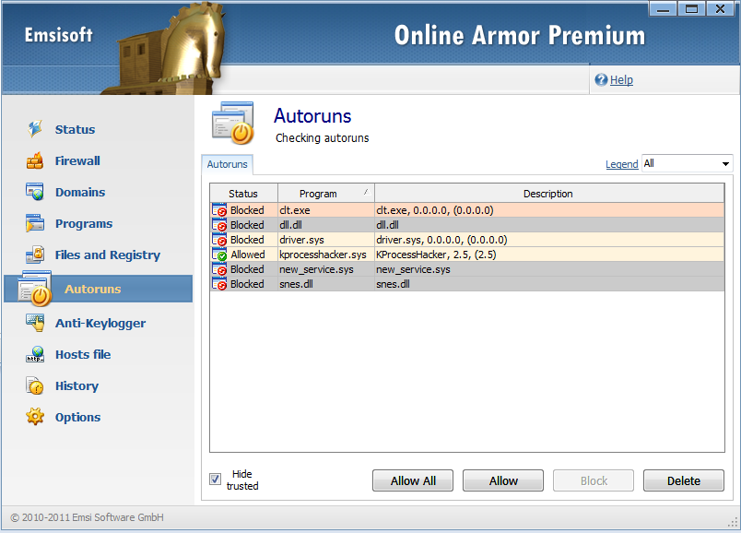
Task: Click blocked status icon of snes.dll row
Action: point(219,284)
